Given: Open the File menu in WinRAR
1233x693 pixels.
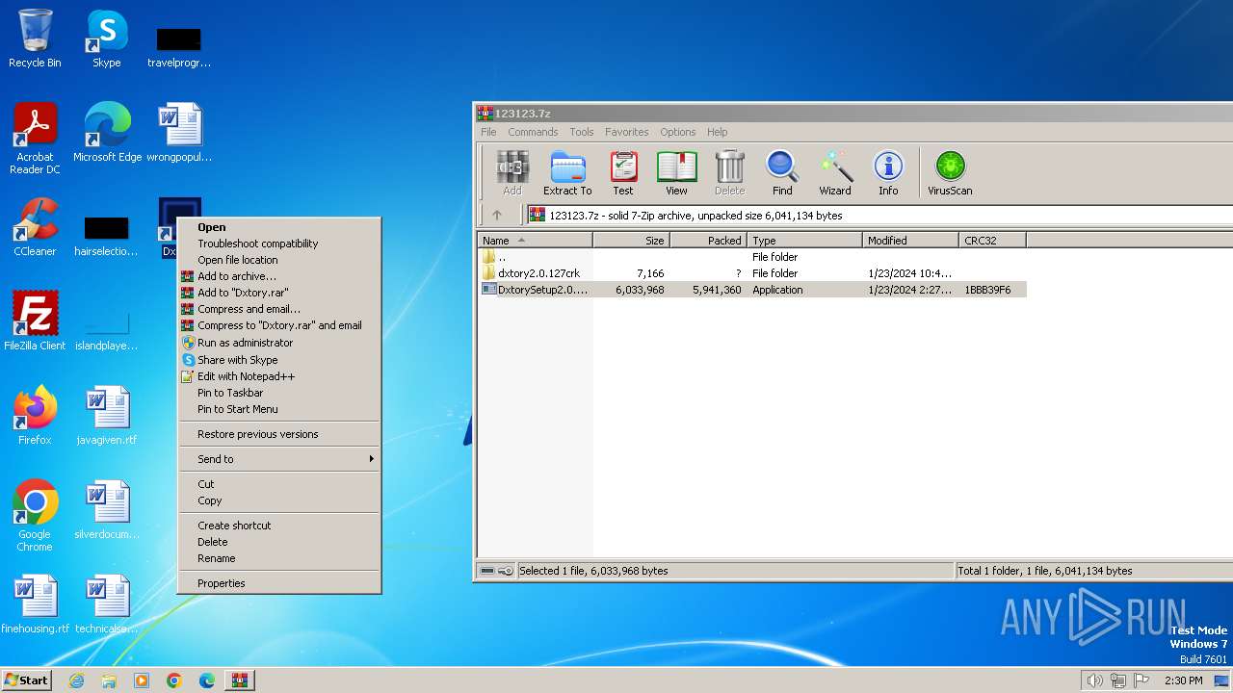Looking at the screenshot, I should [488, 132].
